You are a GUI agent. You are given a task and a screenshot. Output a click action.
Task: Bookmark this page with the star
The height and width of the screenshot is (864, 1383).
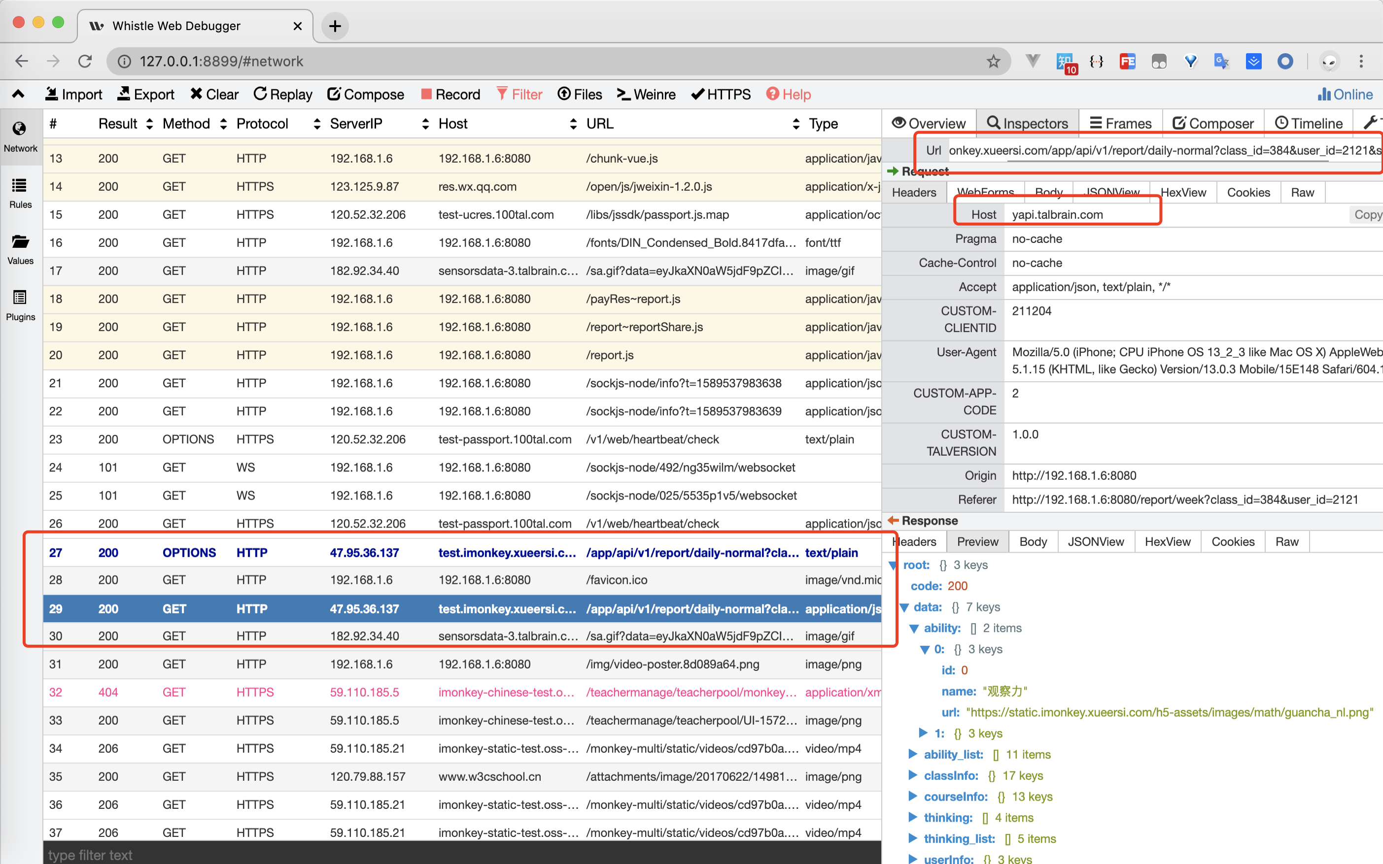pos(993,61)
